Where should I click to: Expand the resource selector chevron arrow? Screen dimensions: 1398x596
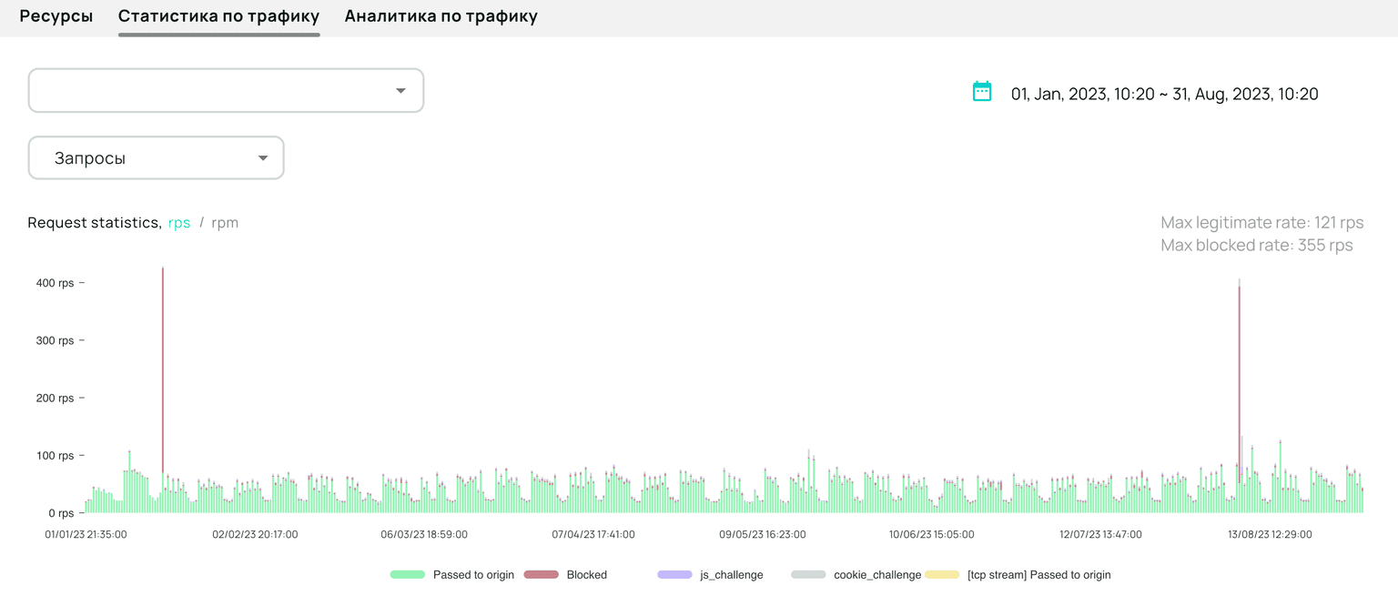tap(401, 90)
